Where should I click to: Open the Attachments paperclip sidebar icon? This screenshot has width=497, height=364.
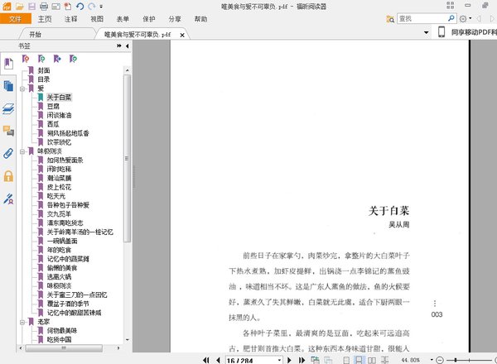pos(8,153)
